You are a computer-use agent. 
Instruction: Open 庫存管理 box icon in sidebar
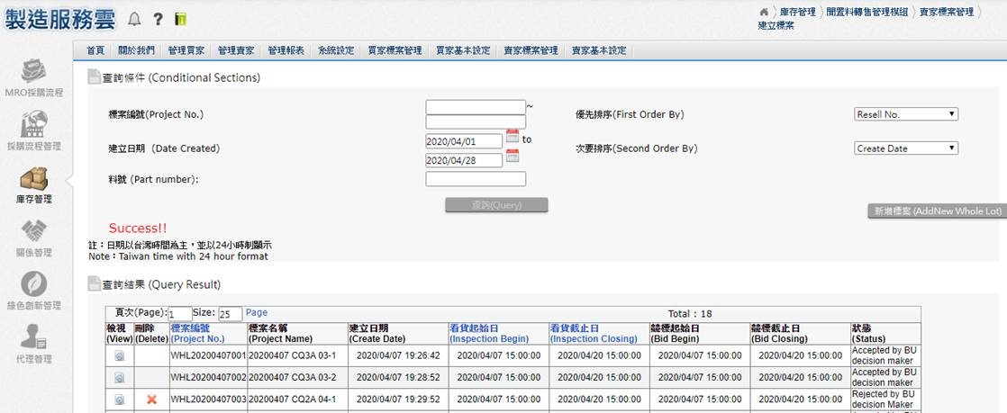pos(35,178)
